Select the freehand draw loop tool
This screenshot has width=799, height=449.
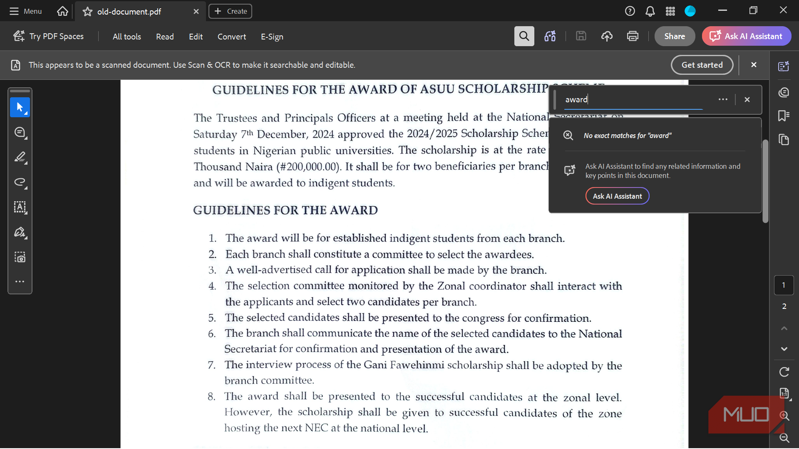tap(20, 182)
